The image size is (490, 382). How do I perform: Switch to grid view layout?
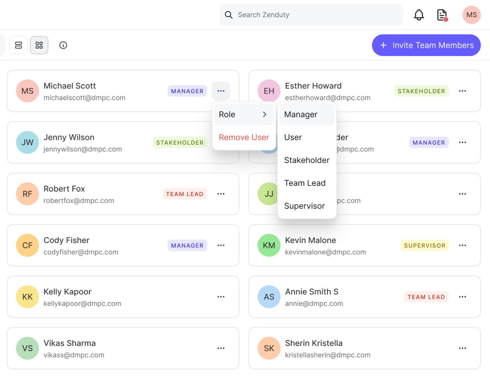tap(39, 45)
